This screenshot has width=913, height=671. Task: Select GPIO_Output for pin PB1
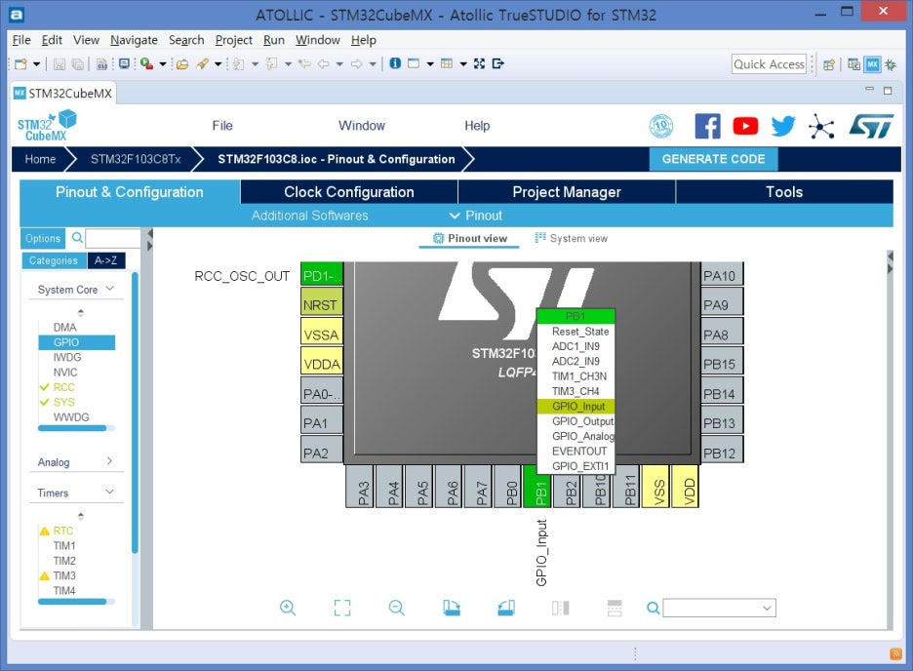click(x=576, y=421)
